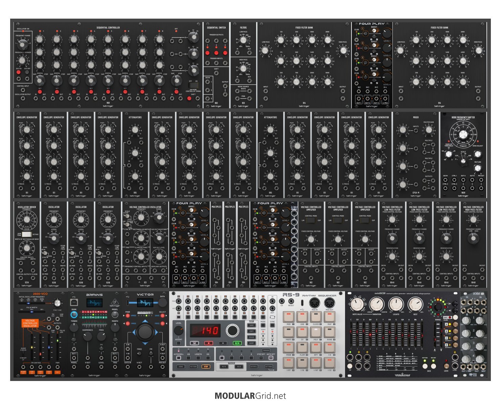Viewport: 501px width, 403px height.
Task: Flip the 921A semitone/octave switch
Action: point(26,234)
